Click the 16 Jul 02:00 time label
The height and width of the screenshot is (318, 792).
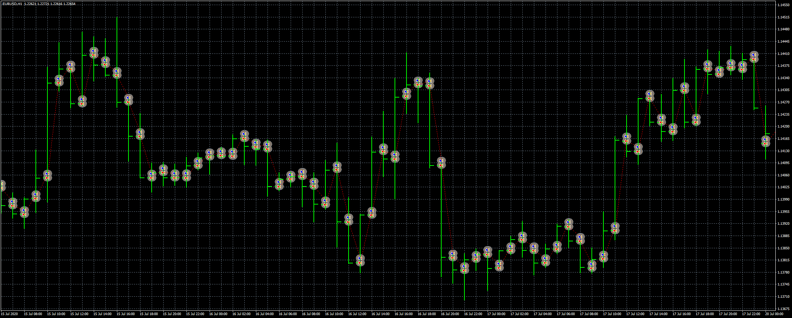click(x=241, y=314)
